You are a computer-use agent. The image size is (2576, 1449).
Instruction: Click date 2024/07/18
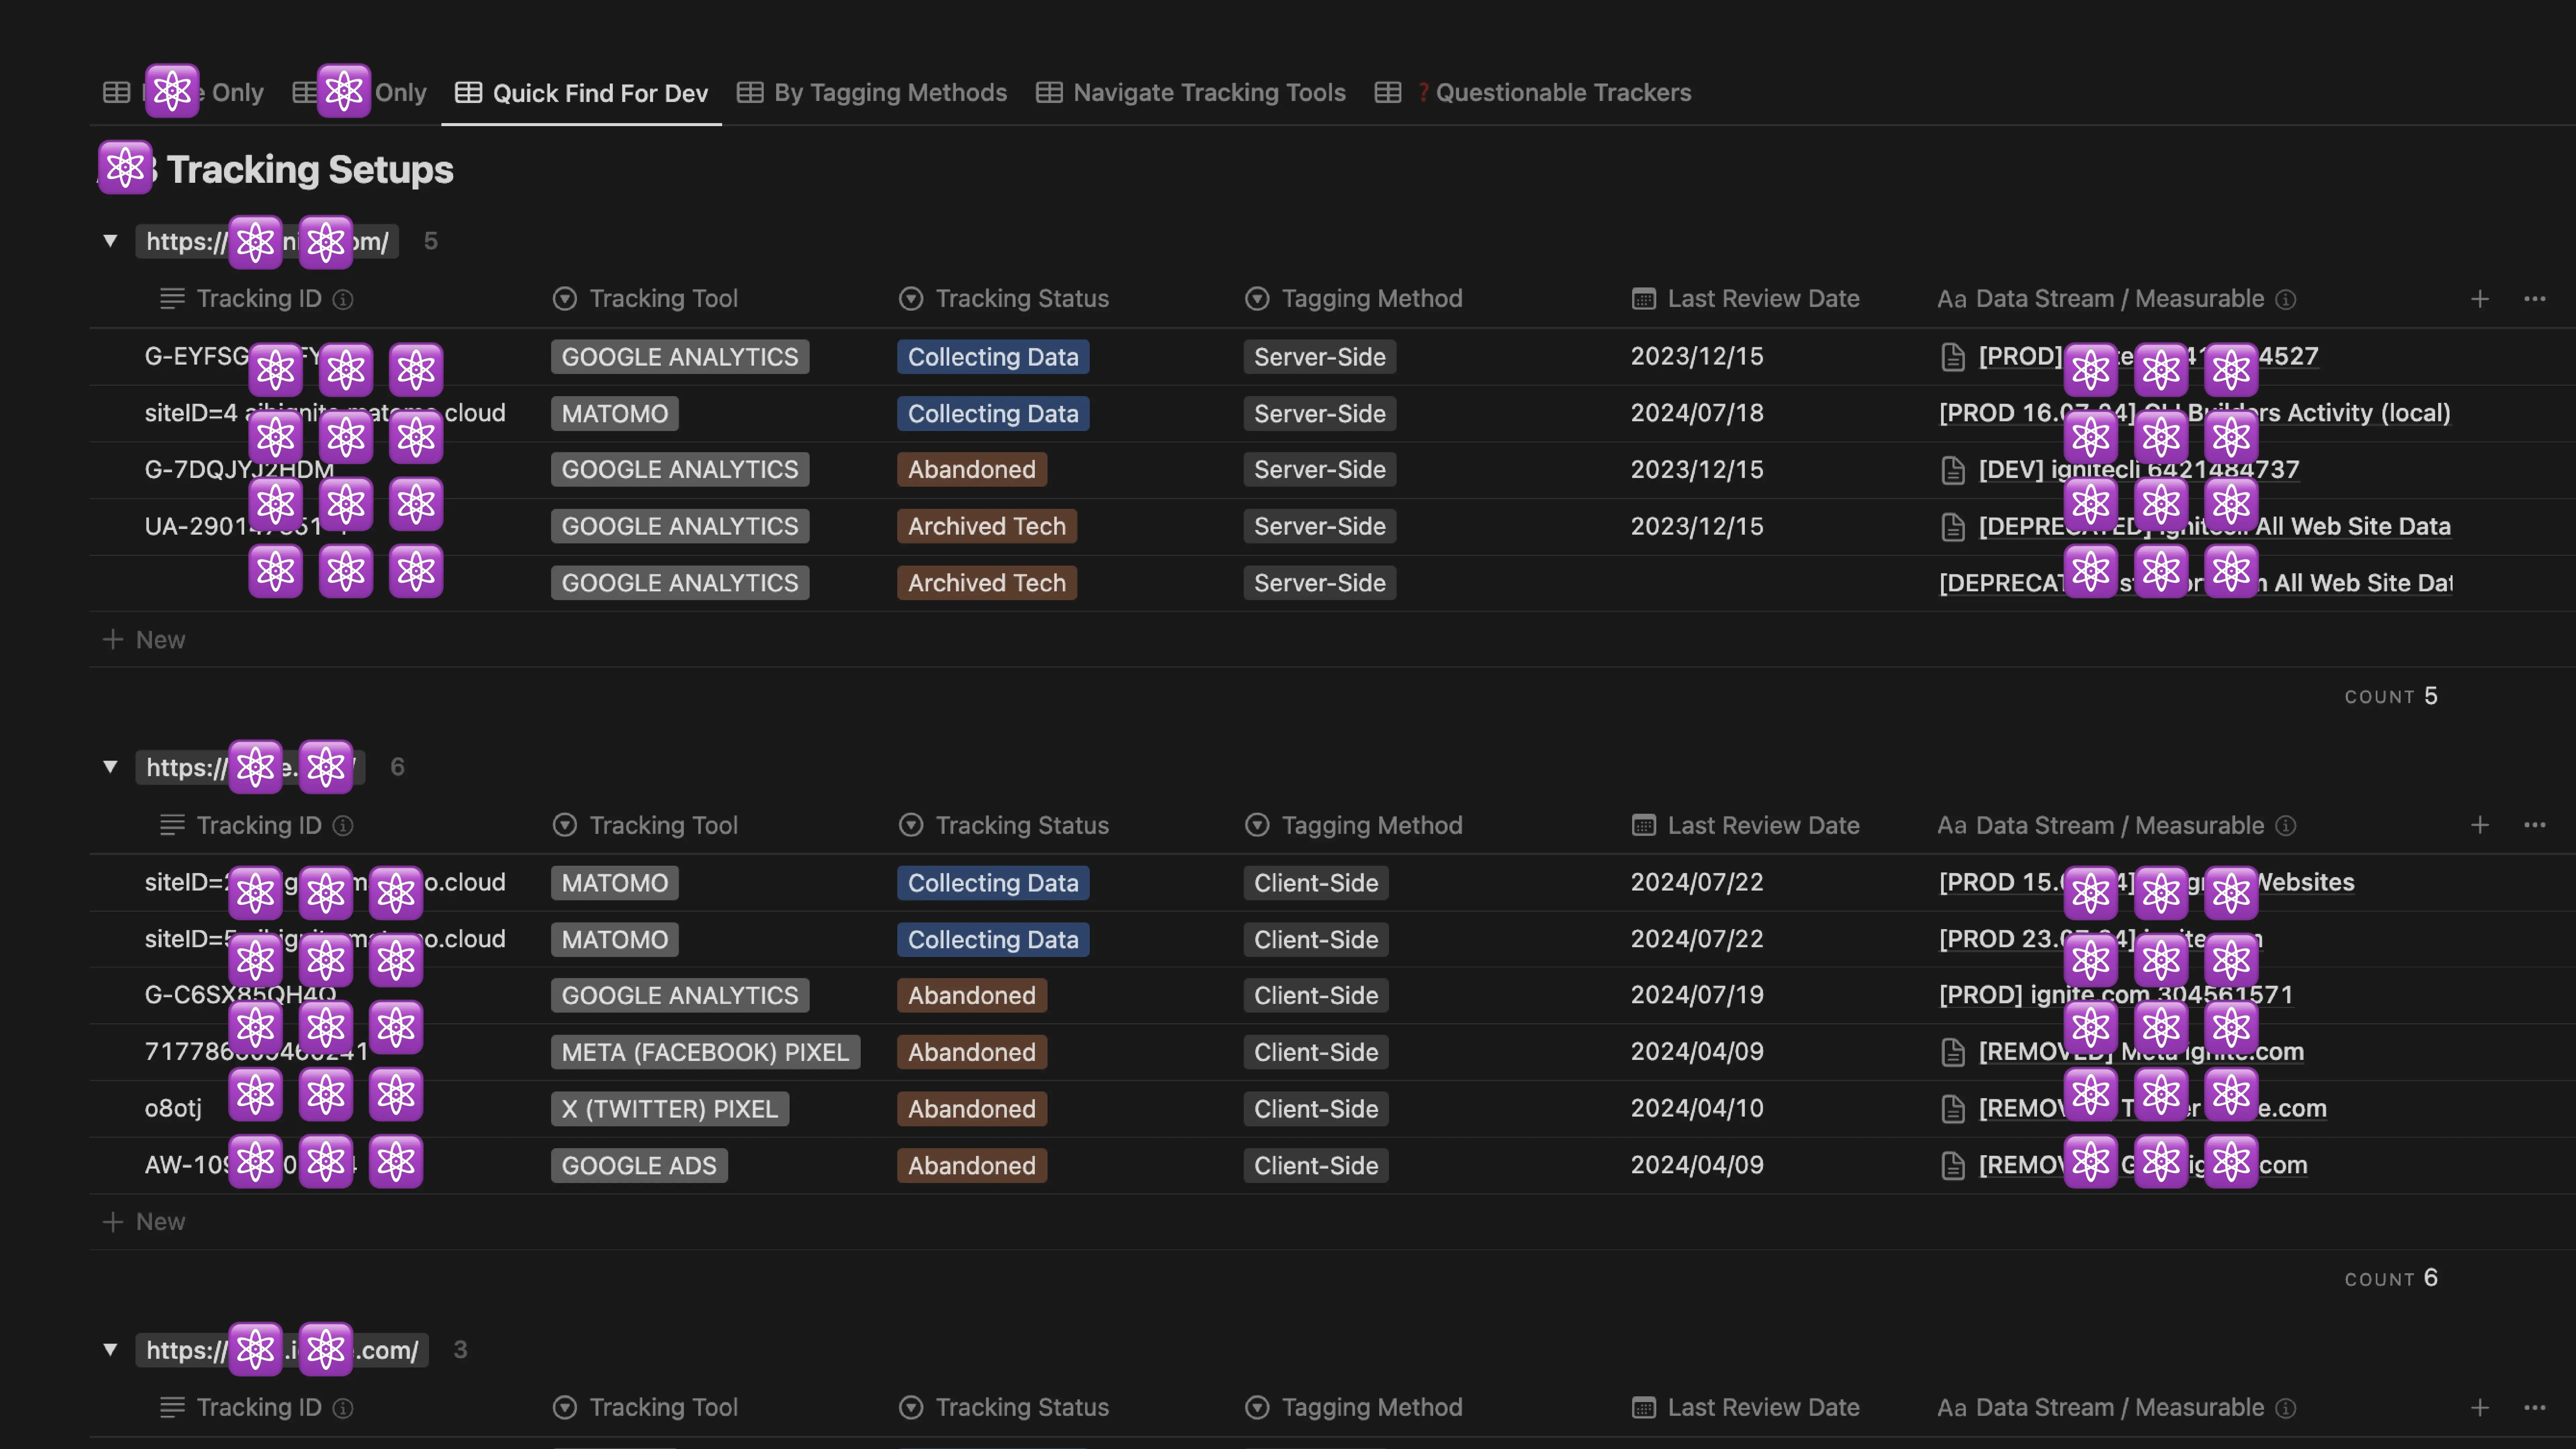click(x=1697, y=413)
